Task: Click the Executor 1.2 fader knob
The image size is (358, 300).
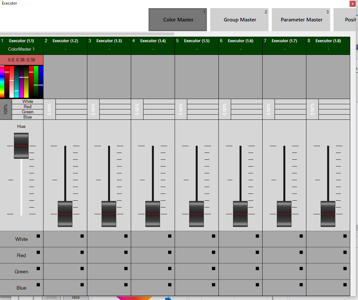Action: click(x=65, y=214)
